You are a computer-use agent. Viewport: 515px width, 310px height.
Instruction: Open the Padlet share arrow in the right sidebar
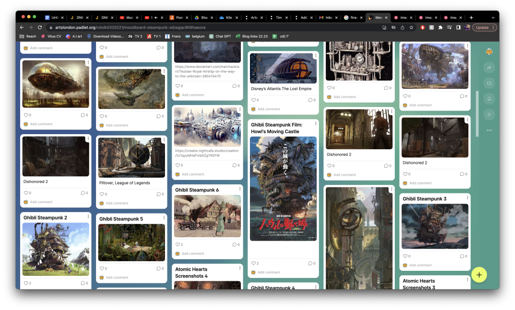tap(489, 67)
